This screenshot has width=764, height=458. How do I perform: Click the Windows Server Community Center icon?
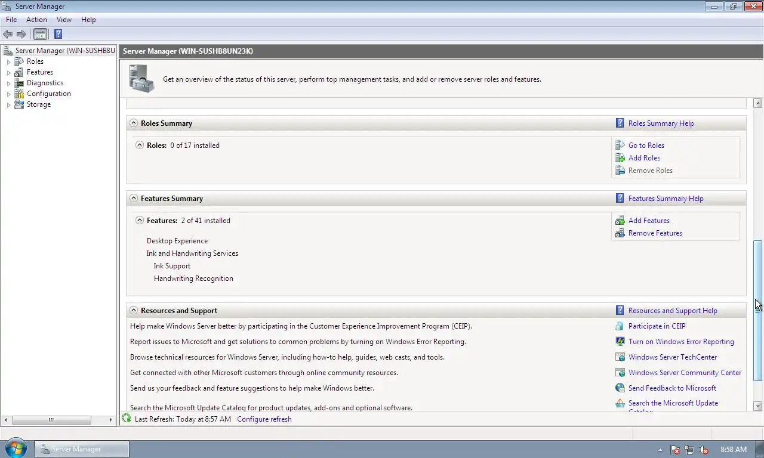620,373
